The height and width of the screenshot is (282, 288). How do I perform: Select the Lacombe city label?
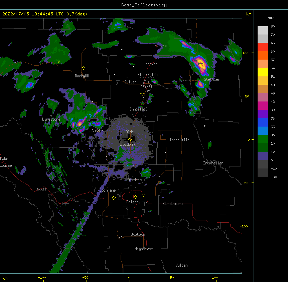[x=150, y=64]
